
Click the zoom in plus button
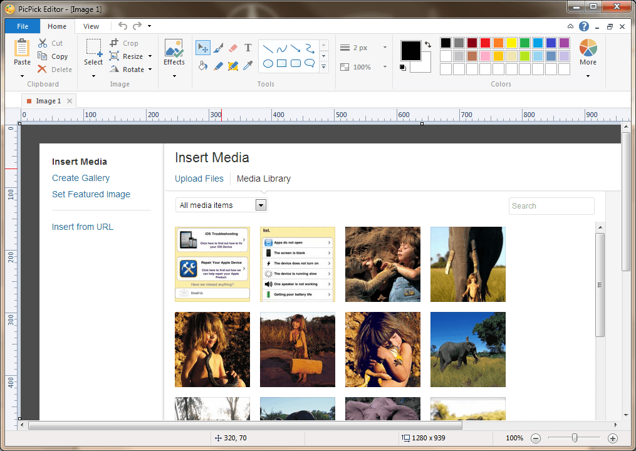pos(613,438)
